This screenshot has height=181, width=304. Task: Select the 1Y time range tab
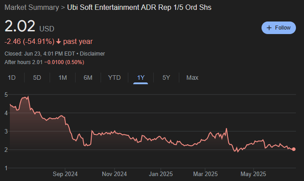pyautogui.click(x=141, y=78)
